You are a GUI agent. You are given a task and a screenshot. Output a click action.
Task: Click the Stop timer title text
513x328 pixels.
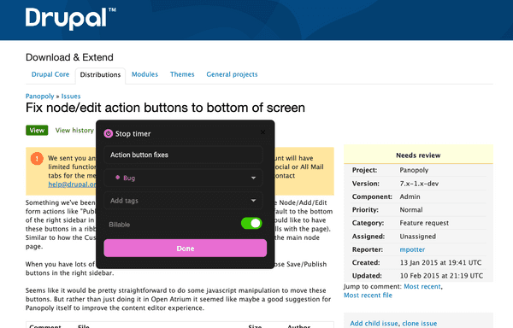(133, 133)
